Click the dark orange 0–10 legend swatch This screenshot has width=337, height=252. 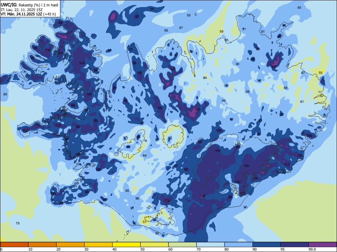point(14,245)
